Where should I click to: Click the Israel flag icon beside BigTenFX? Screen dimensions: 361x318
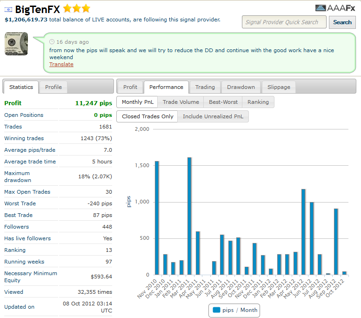pyautogui.click(x=8, y=10)
